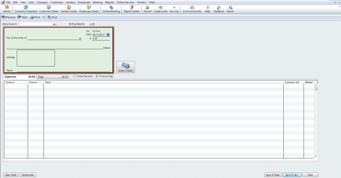Open Online Banking icon

pos(111,9)
